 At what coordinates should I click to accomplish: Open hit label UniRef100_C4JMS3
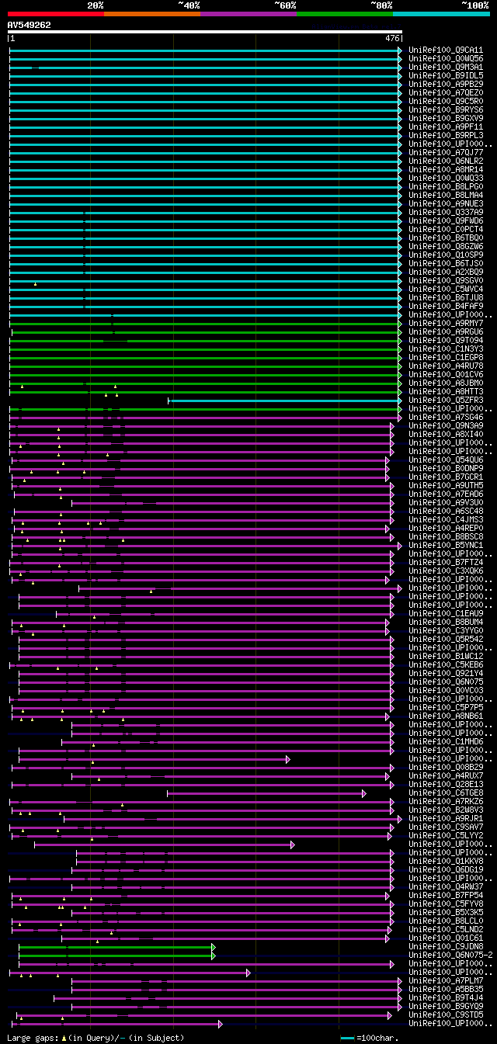coord(446,520)
